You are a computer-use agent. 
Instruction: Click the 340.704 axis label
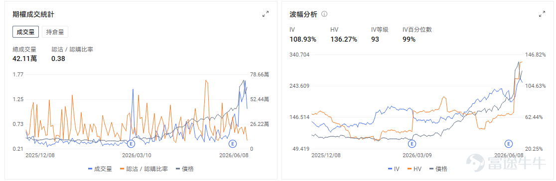tap(299, 55)
